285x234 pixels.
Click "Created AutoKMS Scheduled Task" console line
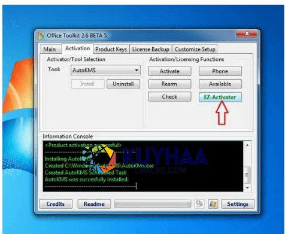[x=86, y=172]
